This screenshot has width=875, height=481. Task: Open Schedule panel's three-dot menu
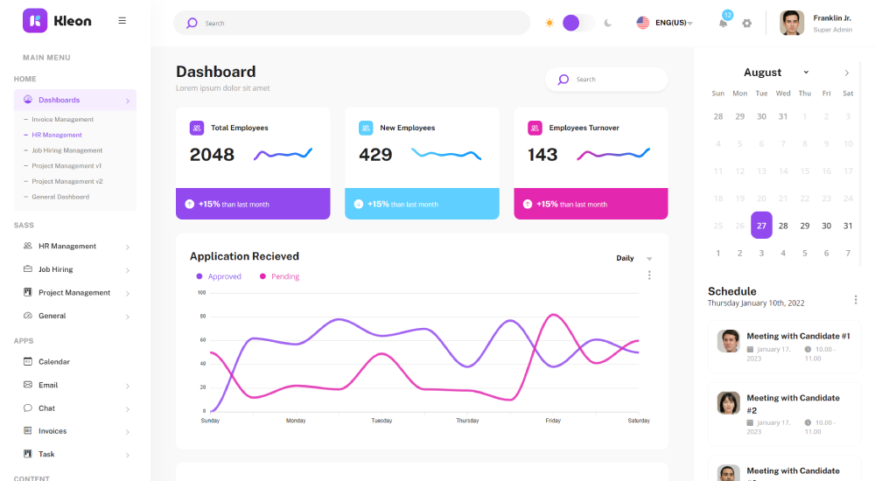click(855, 299)
